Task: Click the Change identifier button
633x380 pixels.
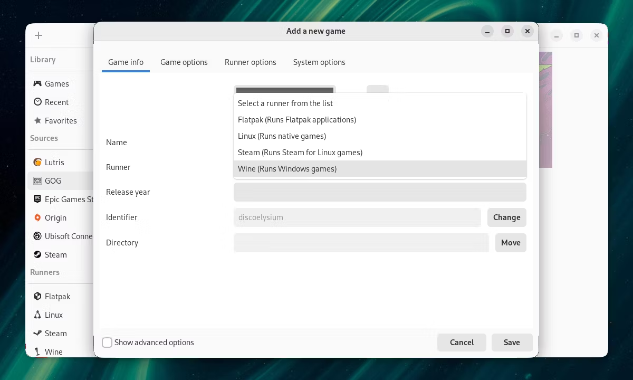Action: pos(507,217)
